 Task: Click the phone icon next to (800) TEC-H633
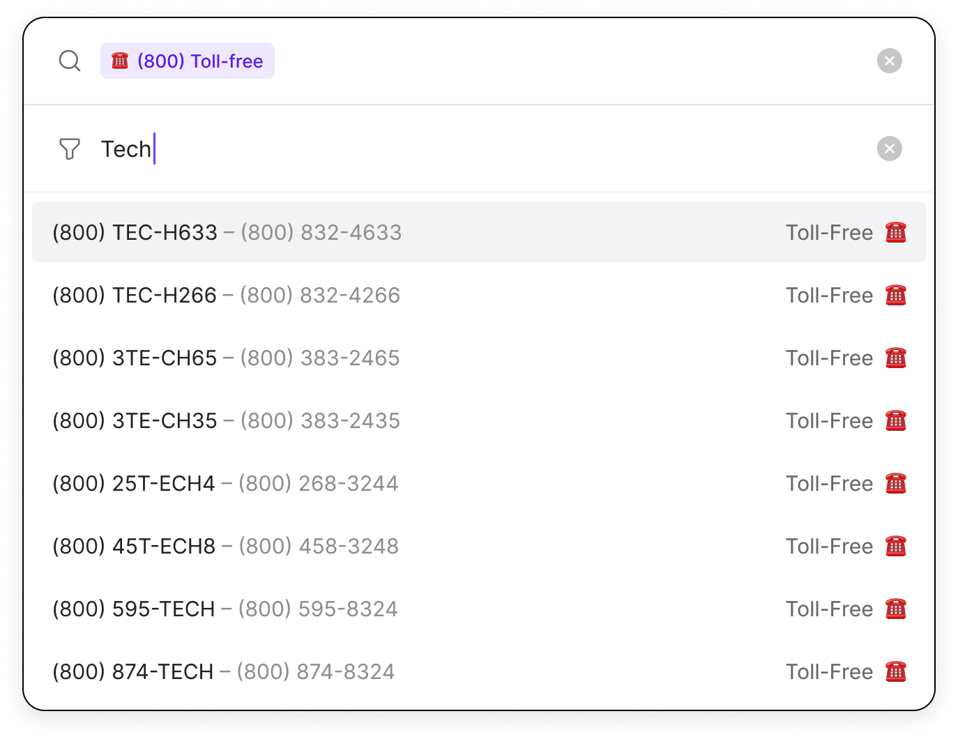(x=896, y=232)
